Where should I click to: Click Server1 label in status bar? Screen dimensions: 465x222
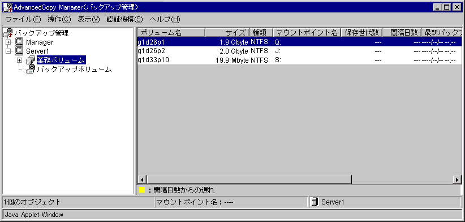[x=333, y=202]
